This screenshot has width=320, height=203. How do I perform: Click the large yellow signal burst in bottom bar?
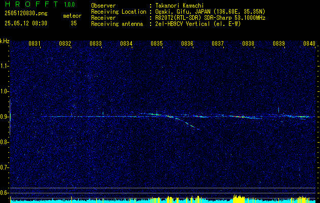(x=239, y=198)
